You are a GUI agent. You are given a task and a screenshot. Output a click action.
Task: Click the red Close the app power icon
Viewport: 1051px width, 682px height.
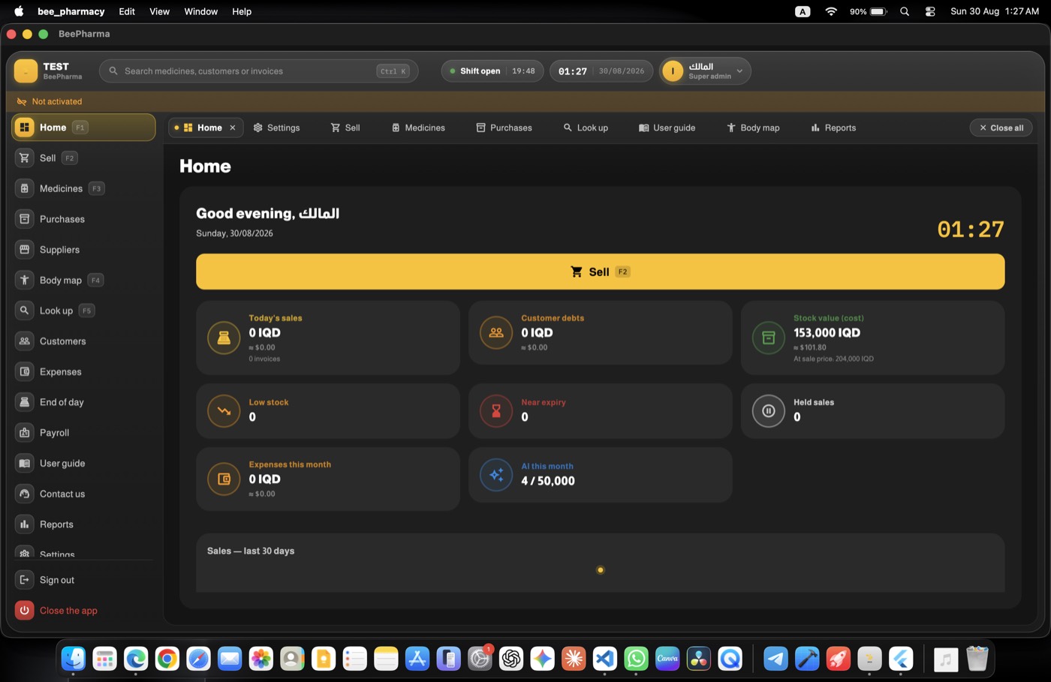click(25, 611)
